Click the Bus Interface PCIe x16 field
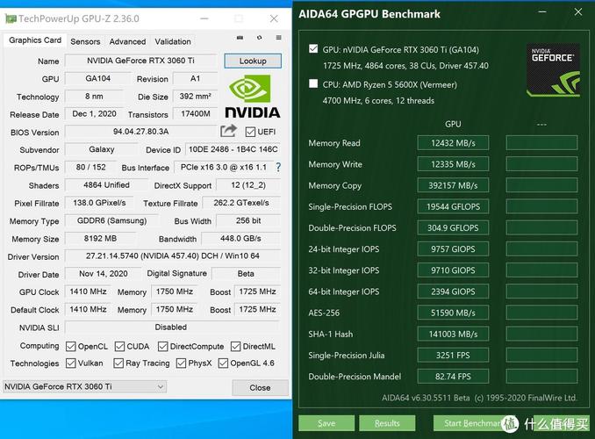The height and width of the screenshot is (439, 595). pyautogui.click(x=224, y=168)
